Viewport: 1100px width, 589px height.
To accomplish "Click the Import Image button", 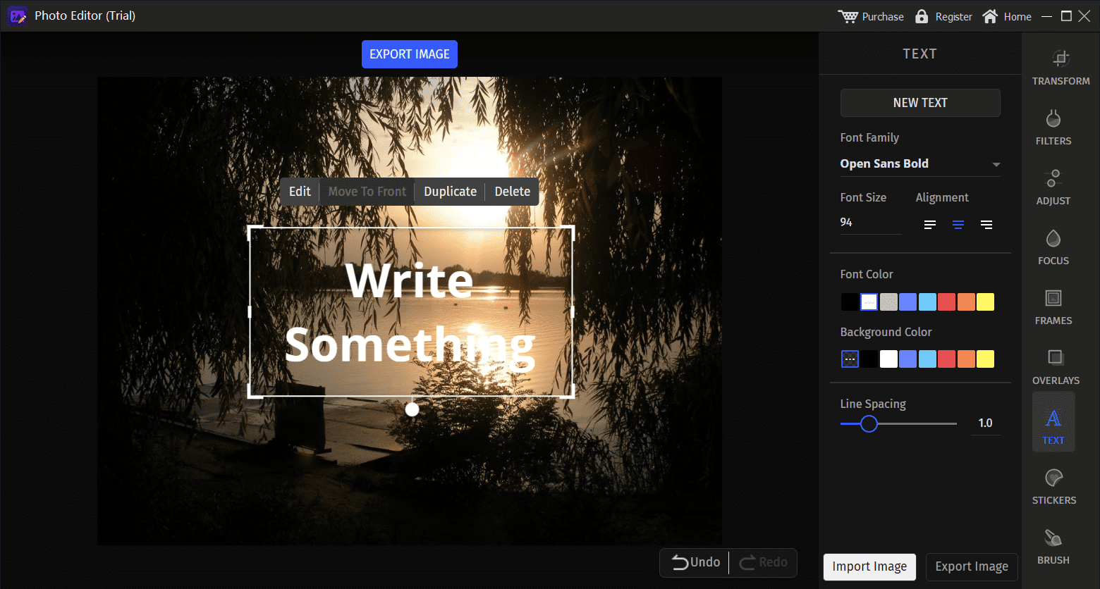I will (869, 566).
